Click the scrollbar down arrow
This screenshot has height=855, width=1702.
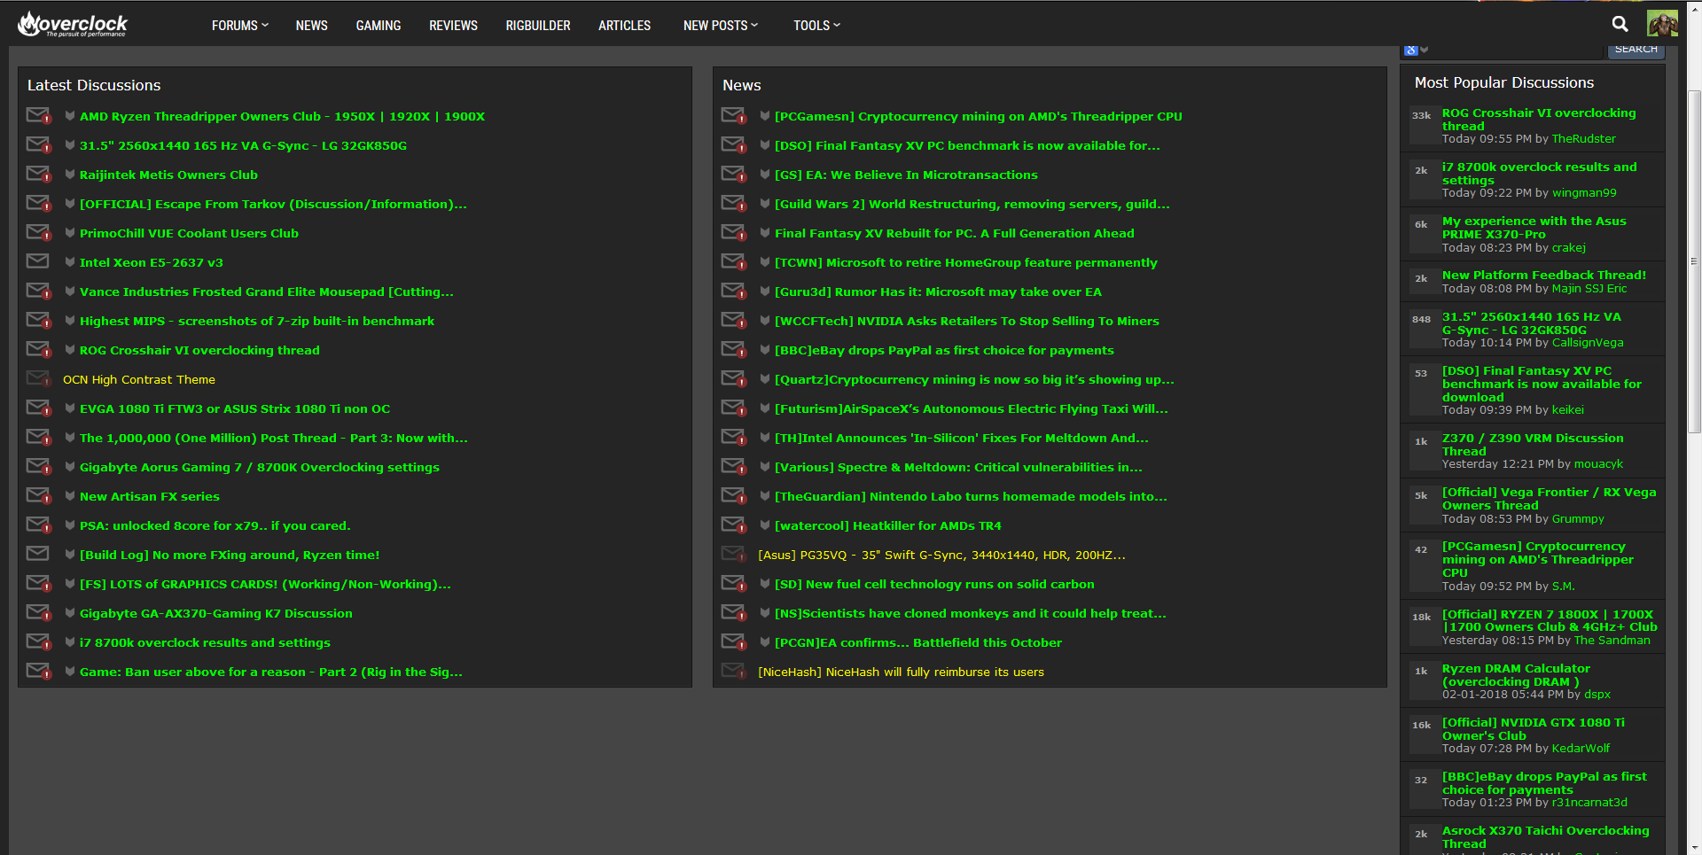tap(1694, 848)
